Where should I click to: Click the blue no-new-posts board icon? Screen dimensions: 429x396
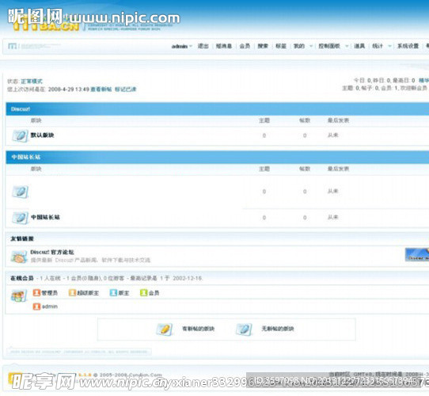(x=244, y=329)
